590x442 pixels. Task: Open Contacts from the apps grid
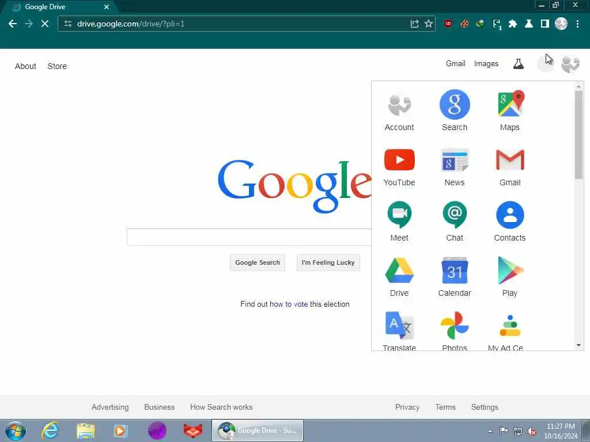coord(510,222)
